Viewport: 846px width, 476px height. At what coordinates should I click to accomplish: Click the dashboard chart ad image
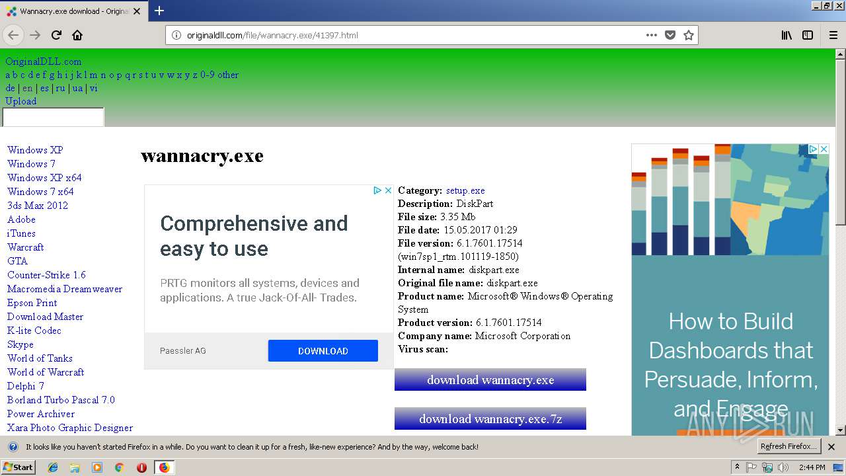[730, 200]
